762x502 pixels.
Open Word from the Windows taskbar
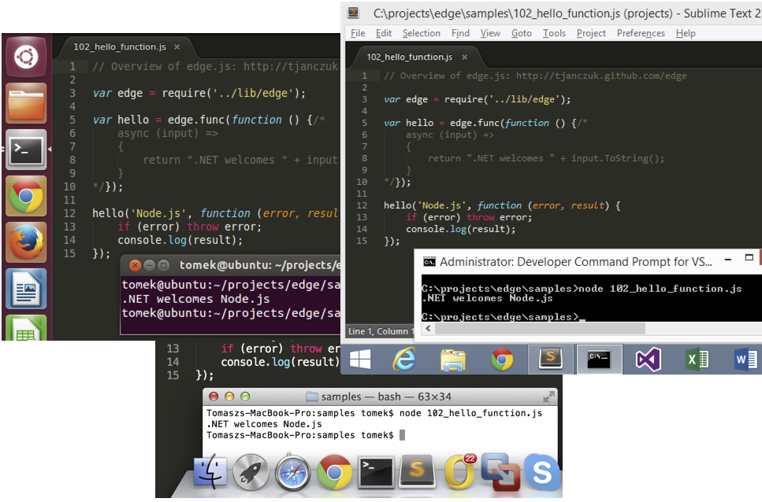pos(745,360)
